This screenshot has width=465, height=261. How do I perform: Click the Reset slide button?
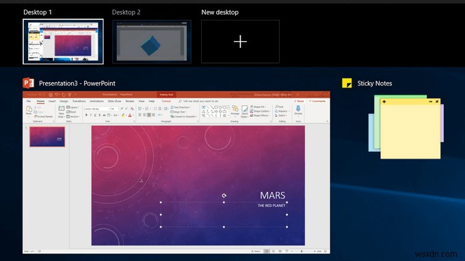coord(72,112)
